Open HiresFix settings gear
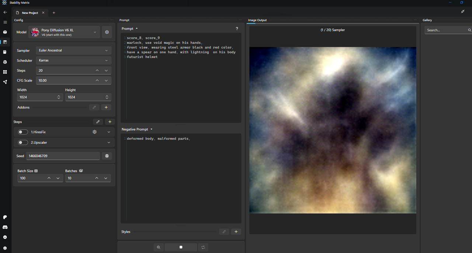This screenshot has height=253, width=472. point(94,132)
